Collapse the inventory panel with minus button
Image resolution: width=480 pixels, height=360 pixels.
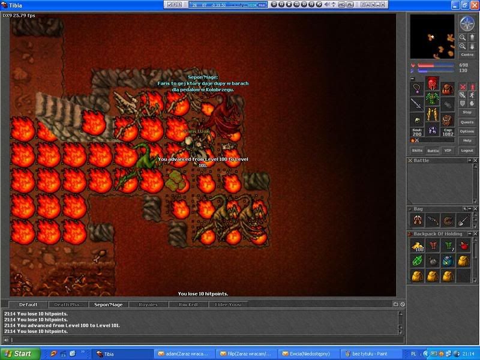412,79
